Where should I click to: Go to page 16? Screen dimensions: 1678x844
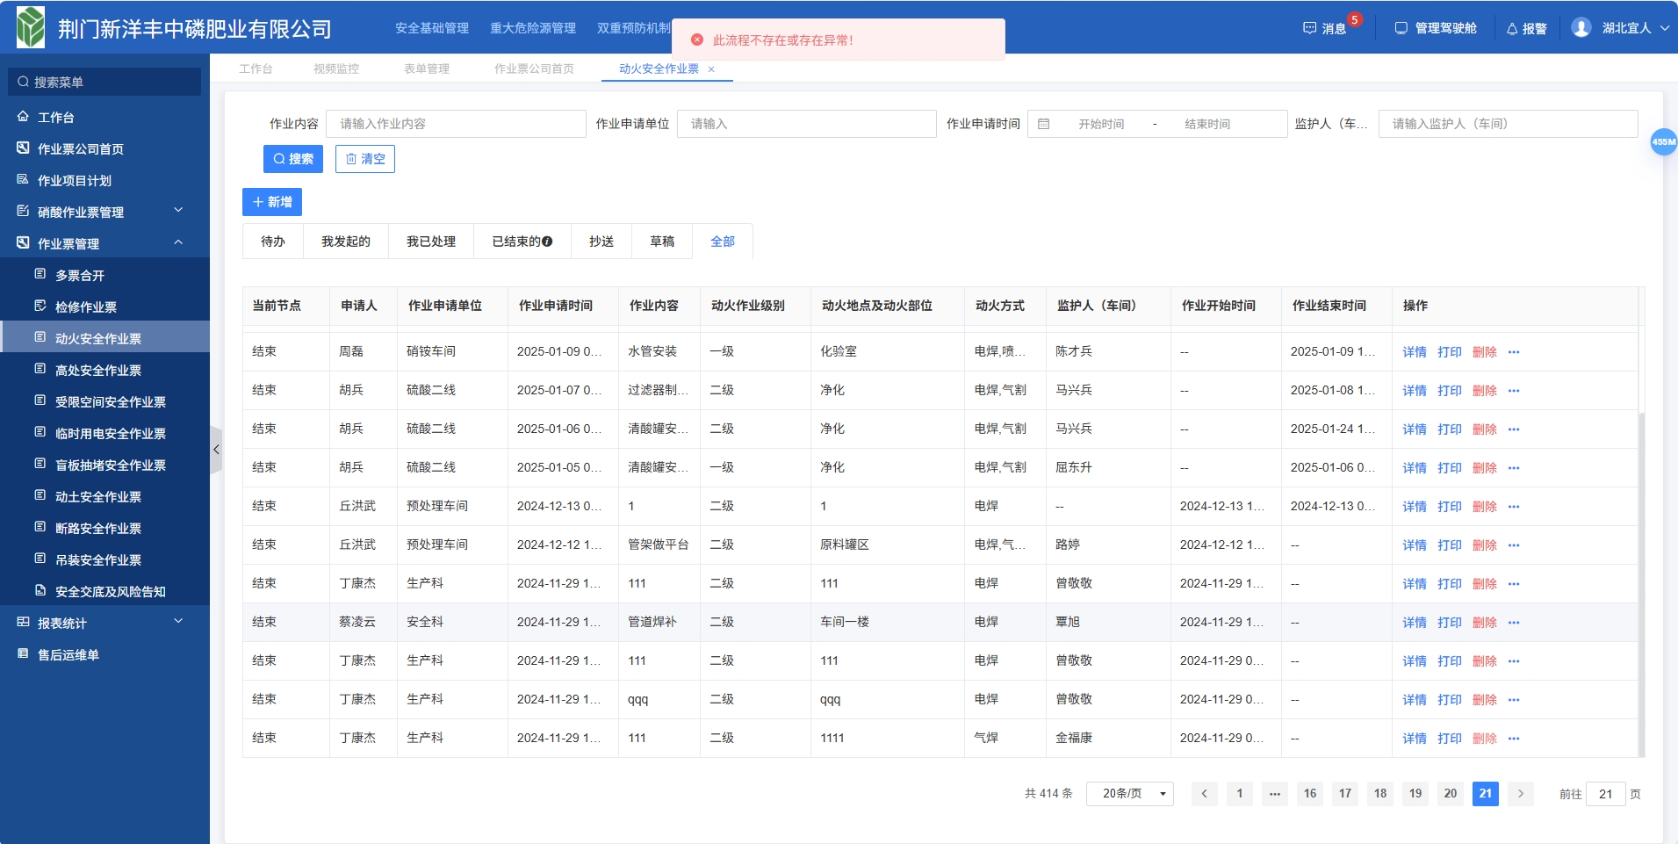pyautogui.click(x=1310, y=794)
